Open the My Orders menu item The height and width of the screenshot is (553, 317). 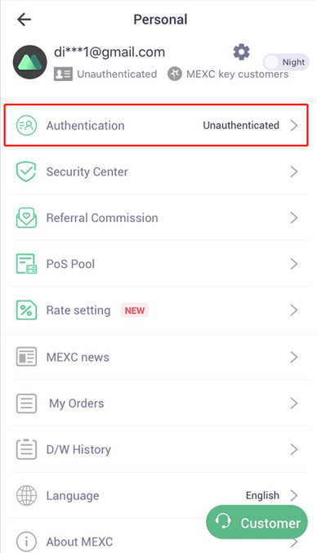click(x=160, y=403)
